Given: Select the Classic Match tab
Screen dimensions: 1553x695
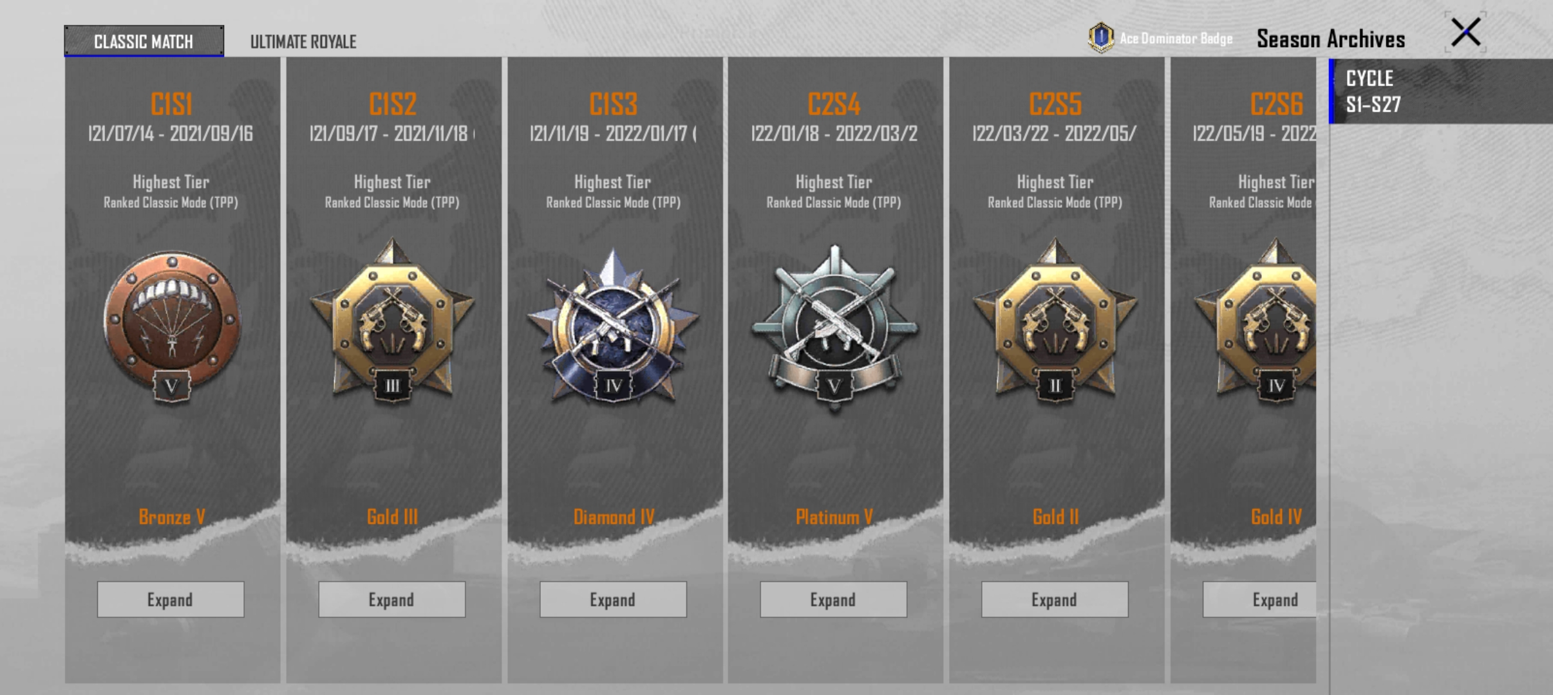Looking at the screenshot, I should pos(144,41).
